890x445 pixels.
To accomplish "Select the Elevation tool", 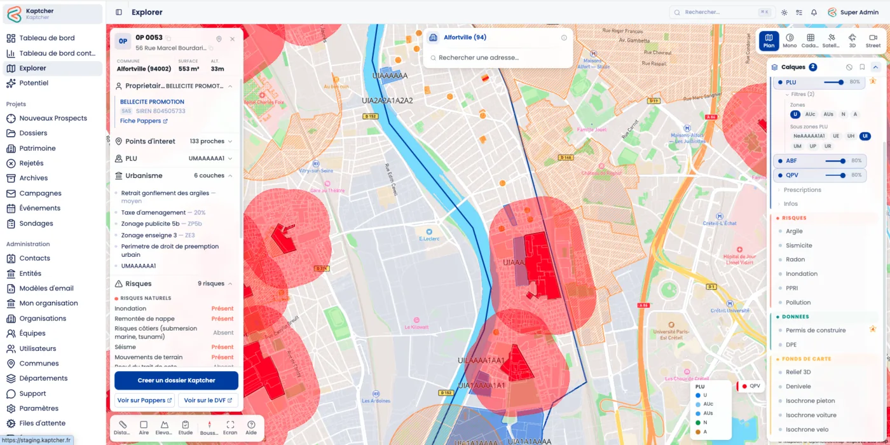I will coord(164,428).
